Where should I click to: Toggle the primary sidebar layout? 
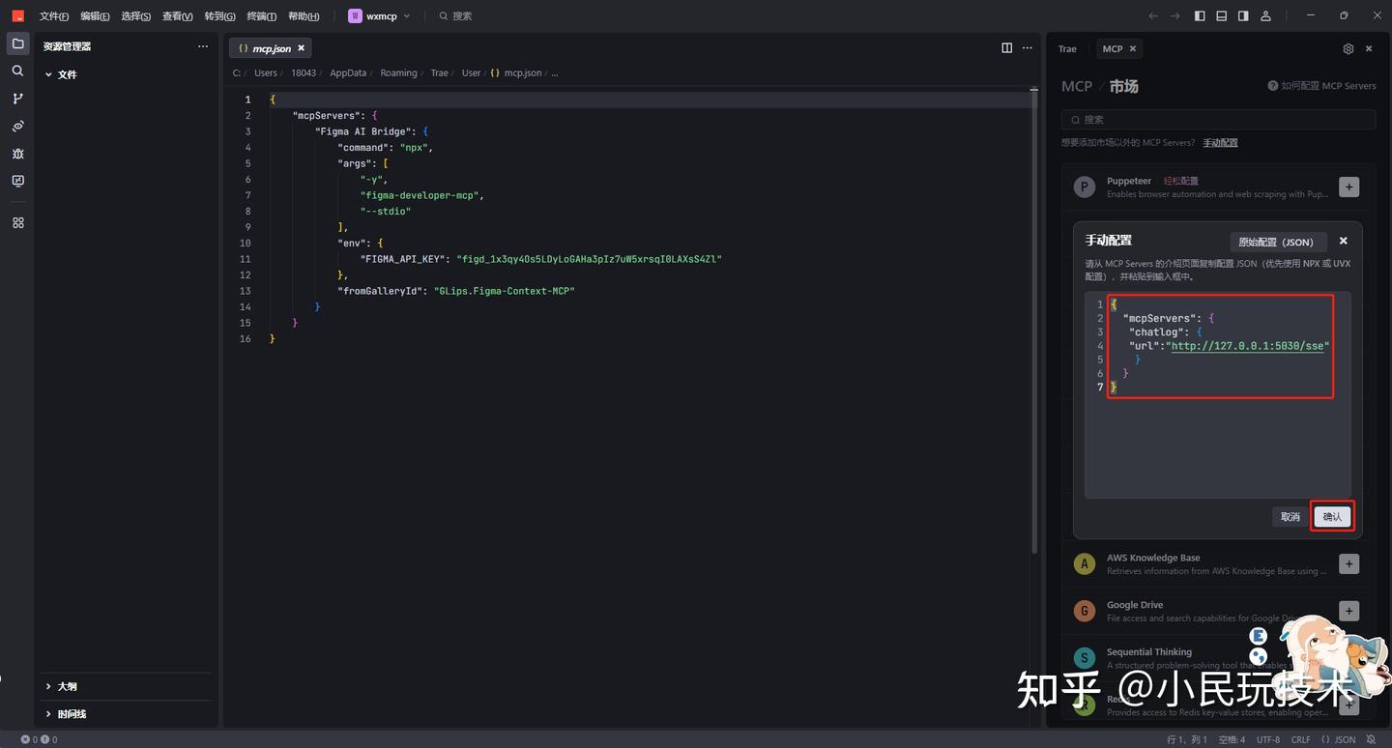[x=1200, y=15]
